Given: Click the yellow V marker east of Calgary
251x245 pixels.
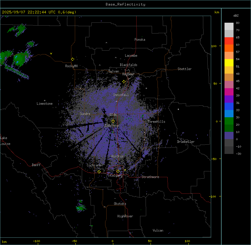Looking at the screenshot, I should point(125,170).
